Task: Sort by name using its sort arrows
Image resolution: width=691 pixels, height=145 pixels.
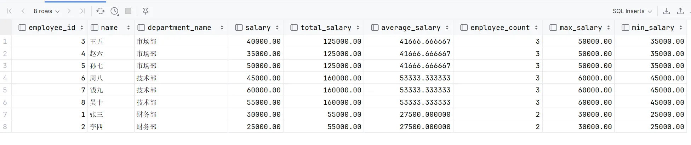Action: click(129, 28)
